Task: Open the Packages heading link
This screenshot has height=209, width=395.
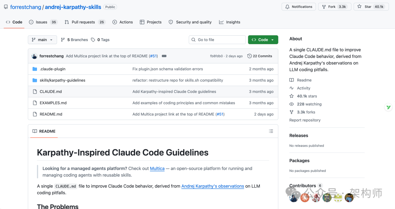Action: point(299,161)
